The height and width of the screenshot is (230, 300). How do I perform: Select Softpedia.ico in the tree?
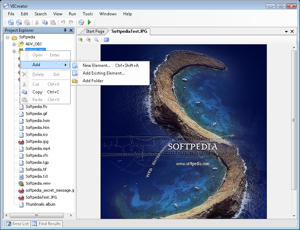(37, 135)
